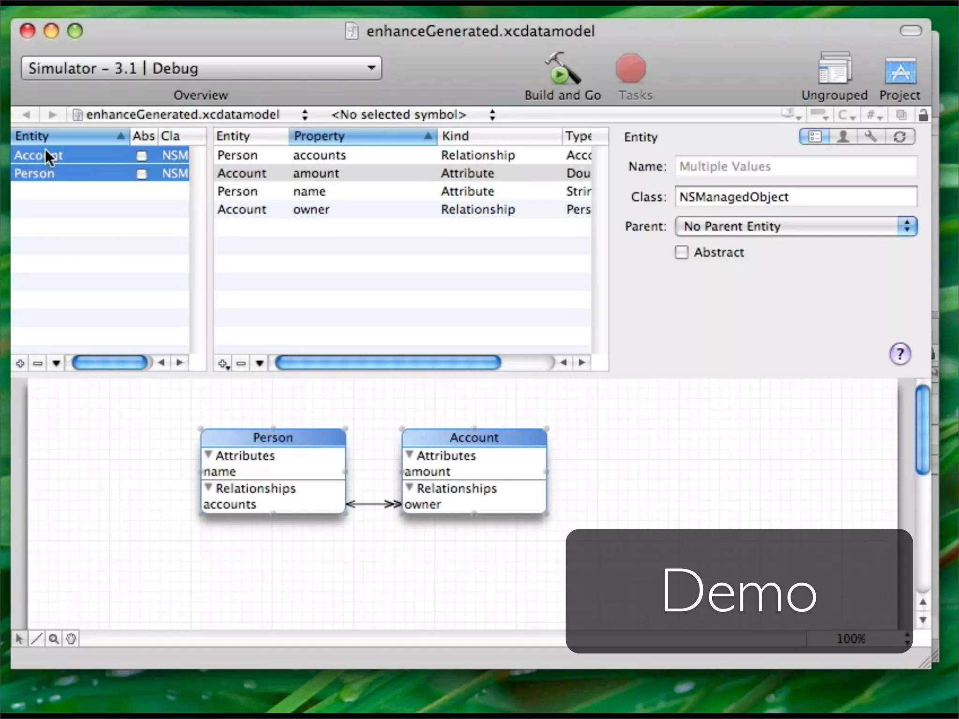Open the enhanceGenerated.xcdatamodel file popup
Viewport: 959px width, 719px height.
190,115
